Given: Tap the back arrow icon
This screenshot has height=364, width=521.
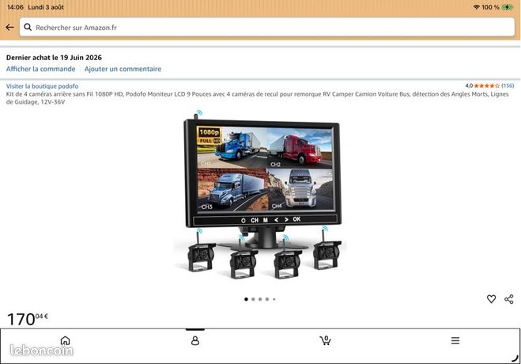Looking at the screenshot, I should tap(9, 27).
